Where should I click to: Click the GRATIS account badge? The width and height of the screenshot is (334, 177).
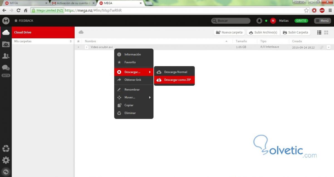[x=301, y=21]
